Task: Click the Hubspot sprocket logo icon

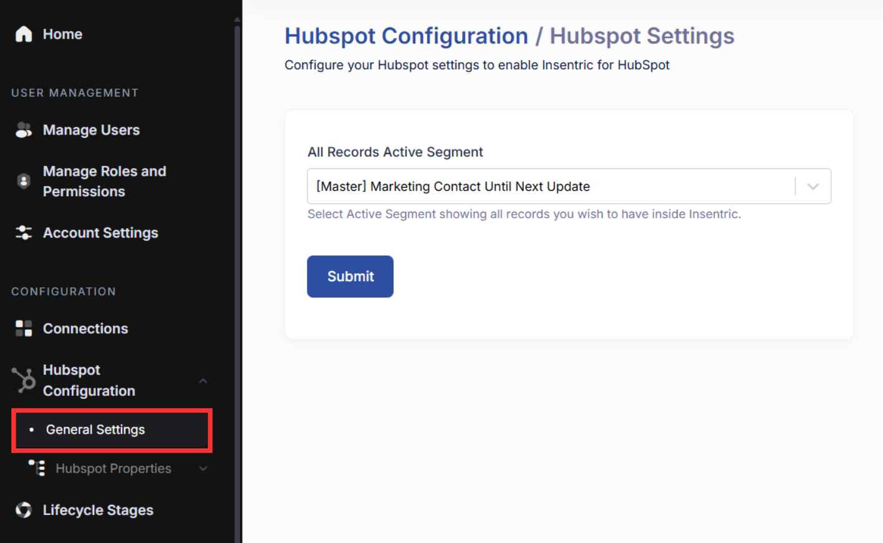Action: point(24,380)
